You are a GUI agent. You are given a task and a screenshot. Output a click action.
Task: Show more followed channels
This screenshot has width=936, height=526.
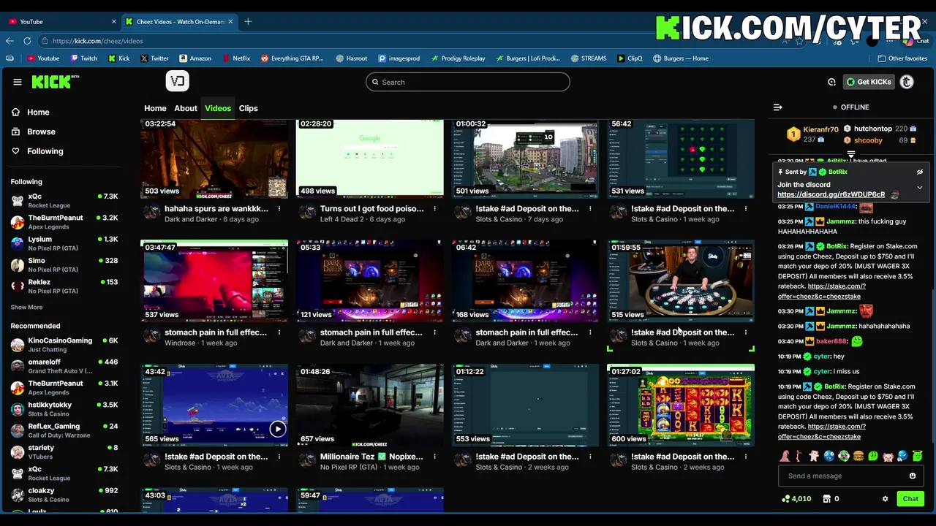tap(26, 308)
